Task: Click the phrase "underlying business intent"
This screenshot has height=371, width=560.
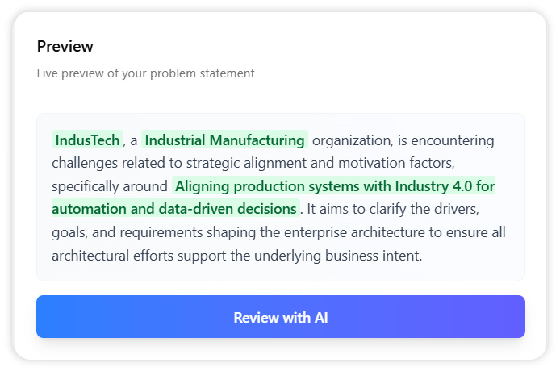Action: pos(340,256)
